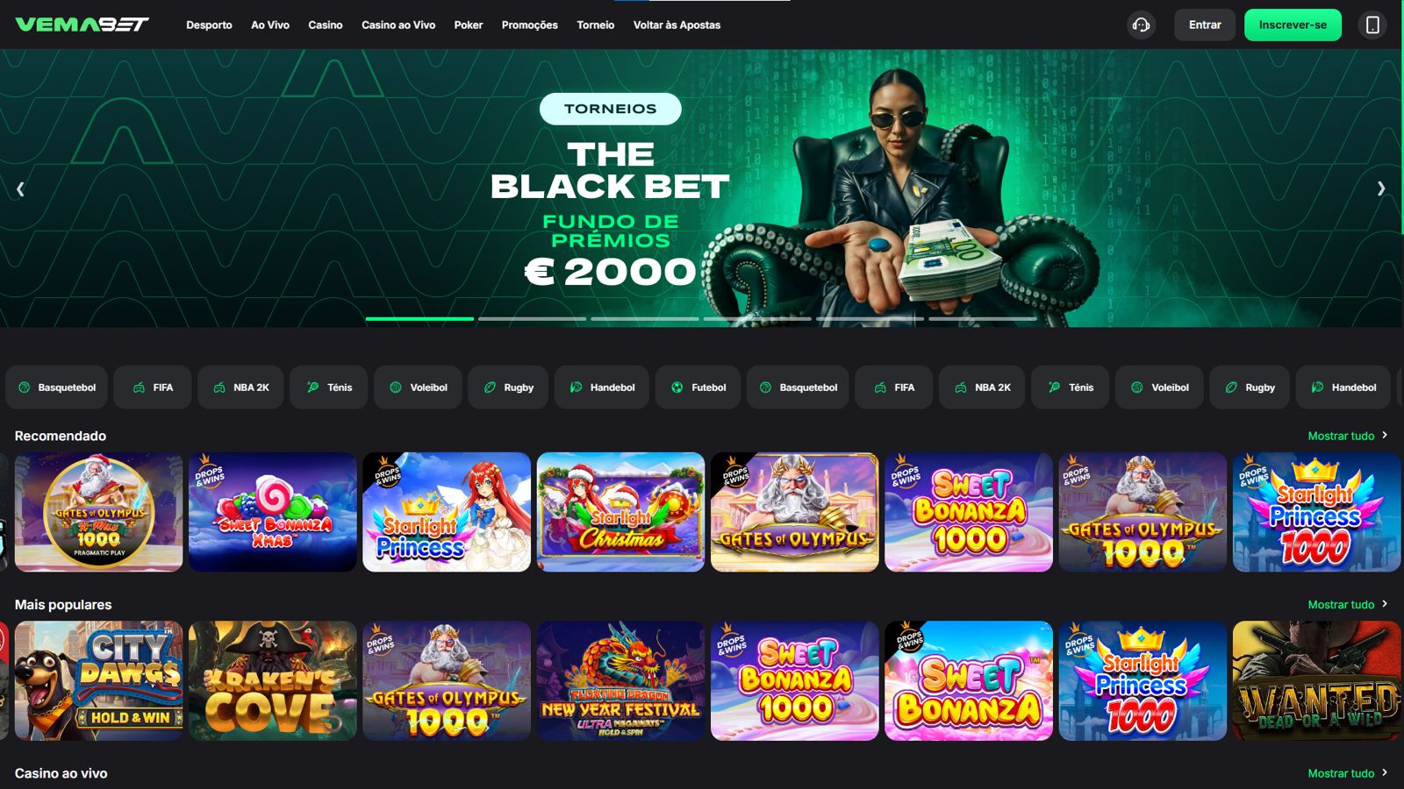Screen dimensions: 1404x789
Task: Click the Inscrever-se button
Action: [1293, 25]
